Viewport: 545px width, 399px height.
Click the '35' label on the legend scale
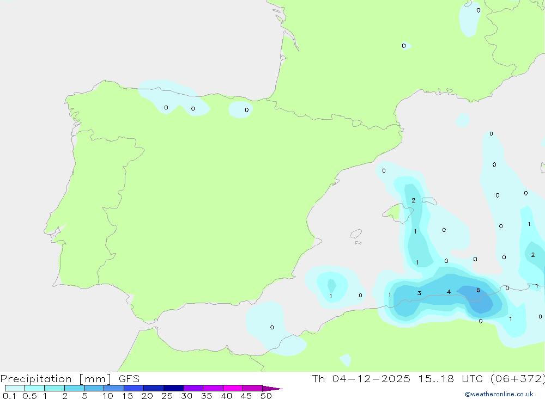[207, 396]
